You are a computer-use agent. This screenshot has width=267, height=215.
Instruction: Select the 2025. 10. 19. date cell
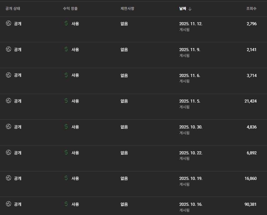[191, 179]
